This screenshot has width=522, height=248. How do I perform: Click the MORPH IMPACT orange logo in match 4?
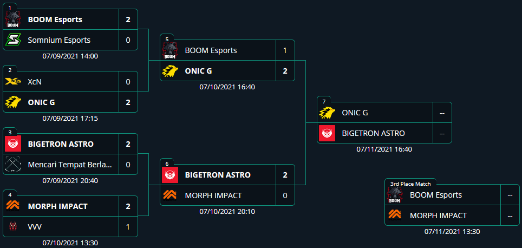click(x=13, y=206)
